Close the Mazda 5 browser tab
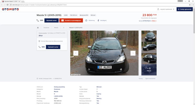Viewport: 195px width, 105px height. tap(19, 1)
